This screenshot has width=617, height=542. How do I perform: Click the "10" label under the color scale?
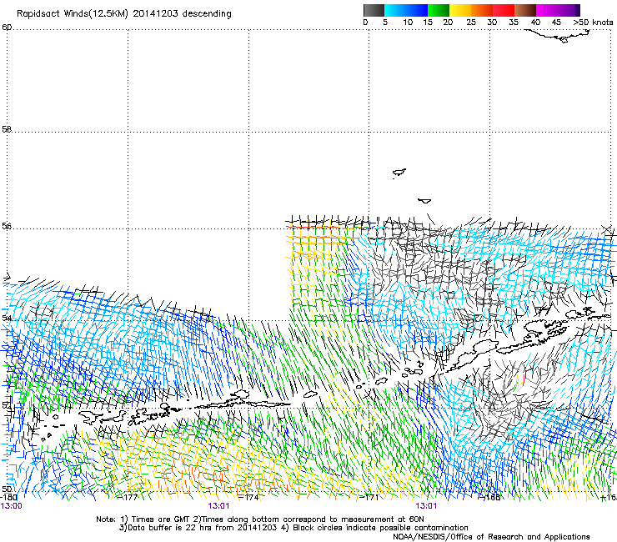(x=408, y=23)
